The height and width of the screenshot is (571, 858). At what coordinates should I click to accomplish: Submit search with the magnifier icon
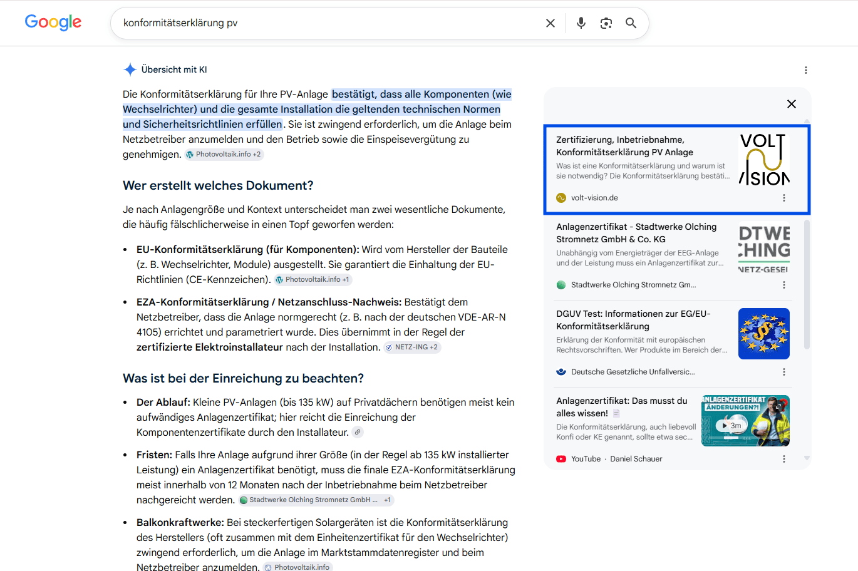(631, 23)
